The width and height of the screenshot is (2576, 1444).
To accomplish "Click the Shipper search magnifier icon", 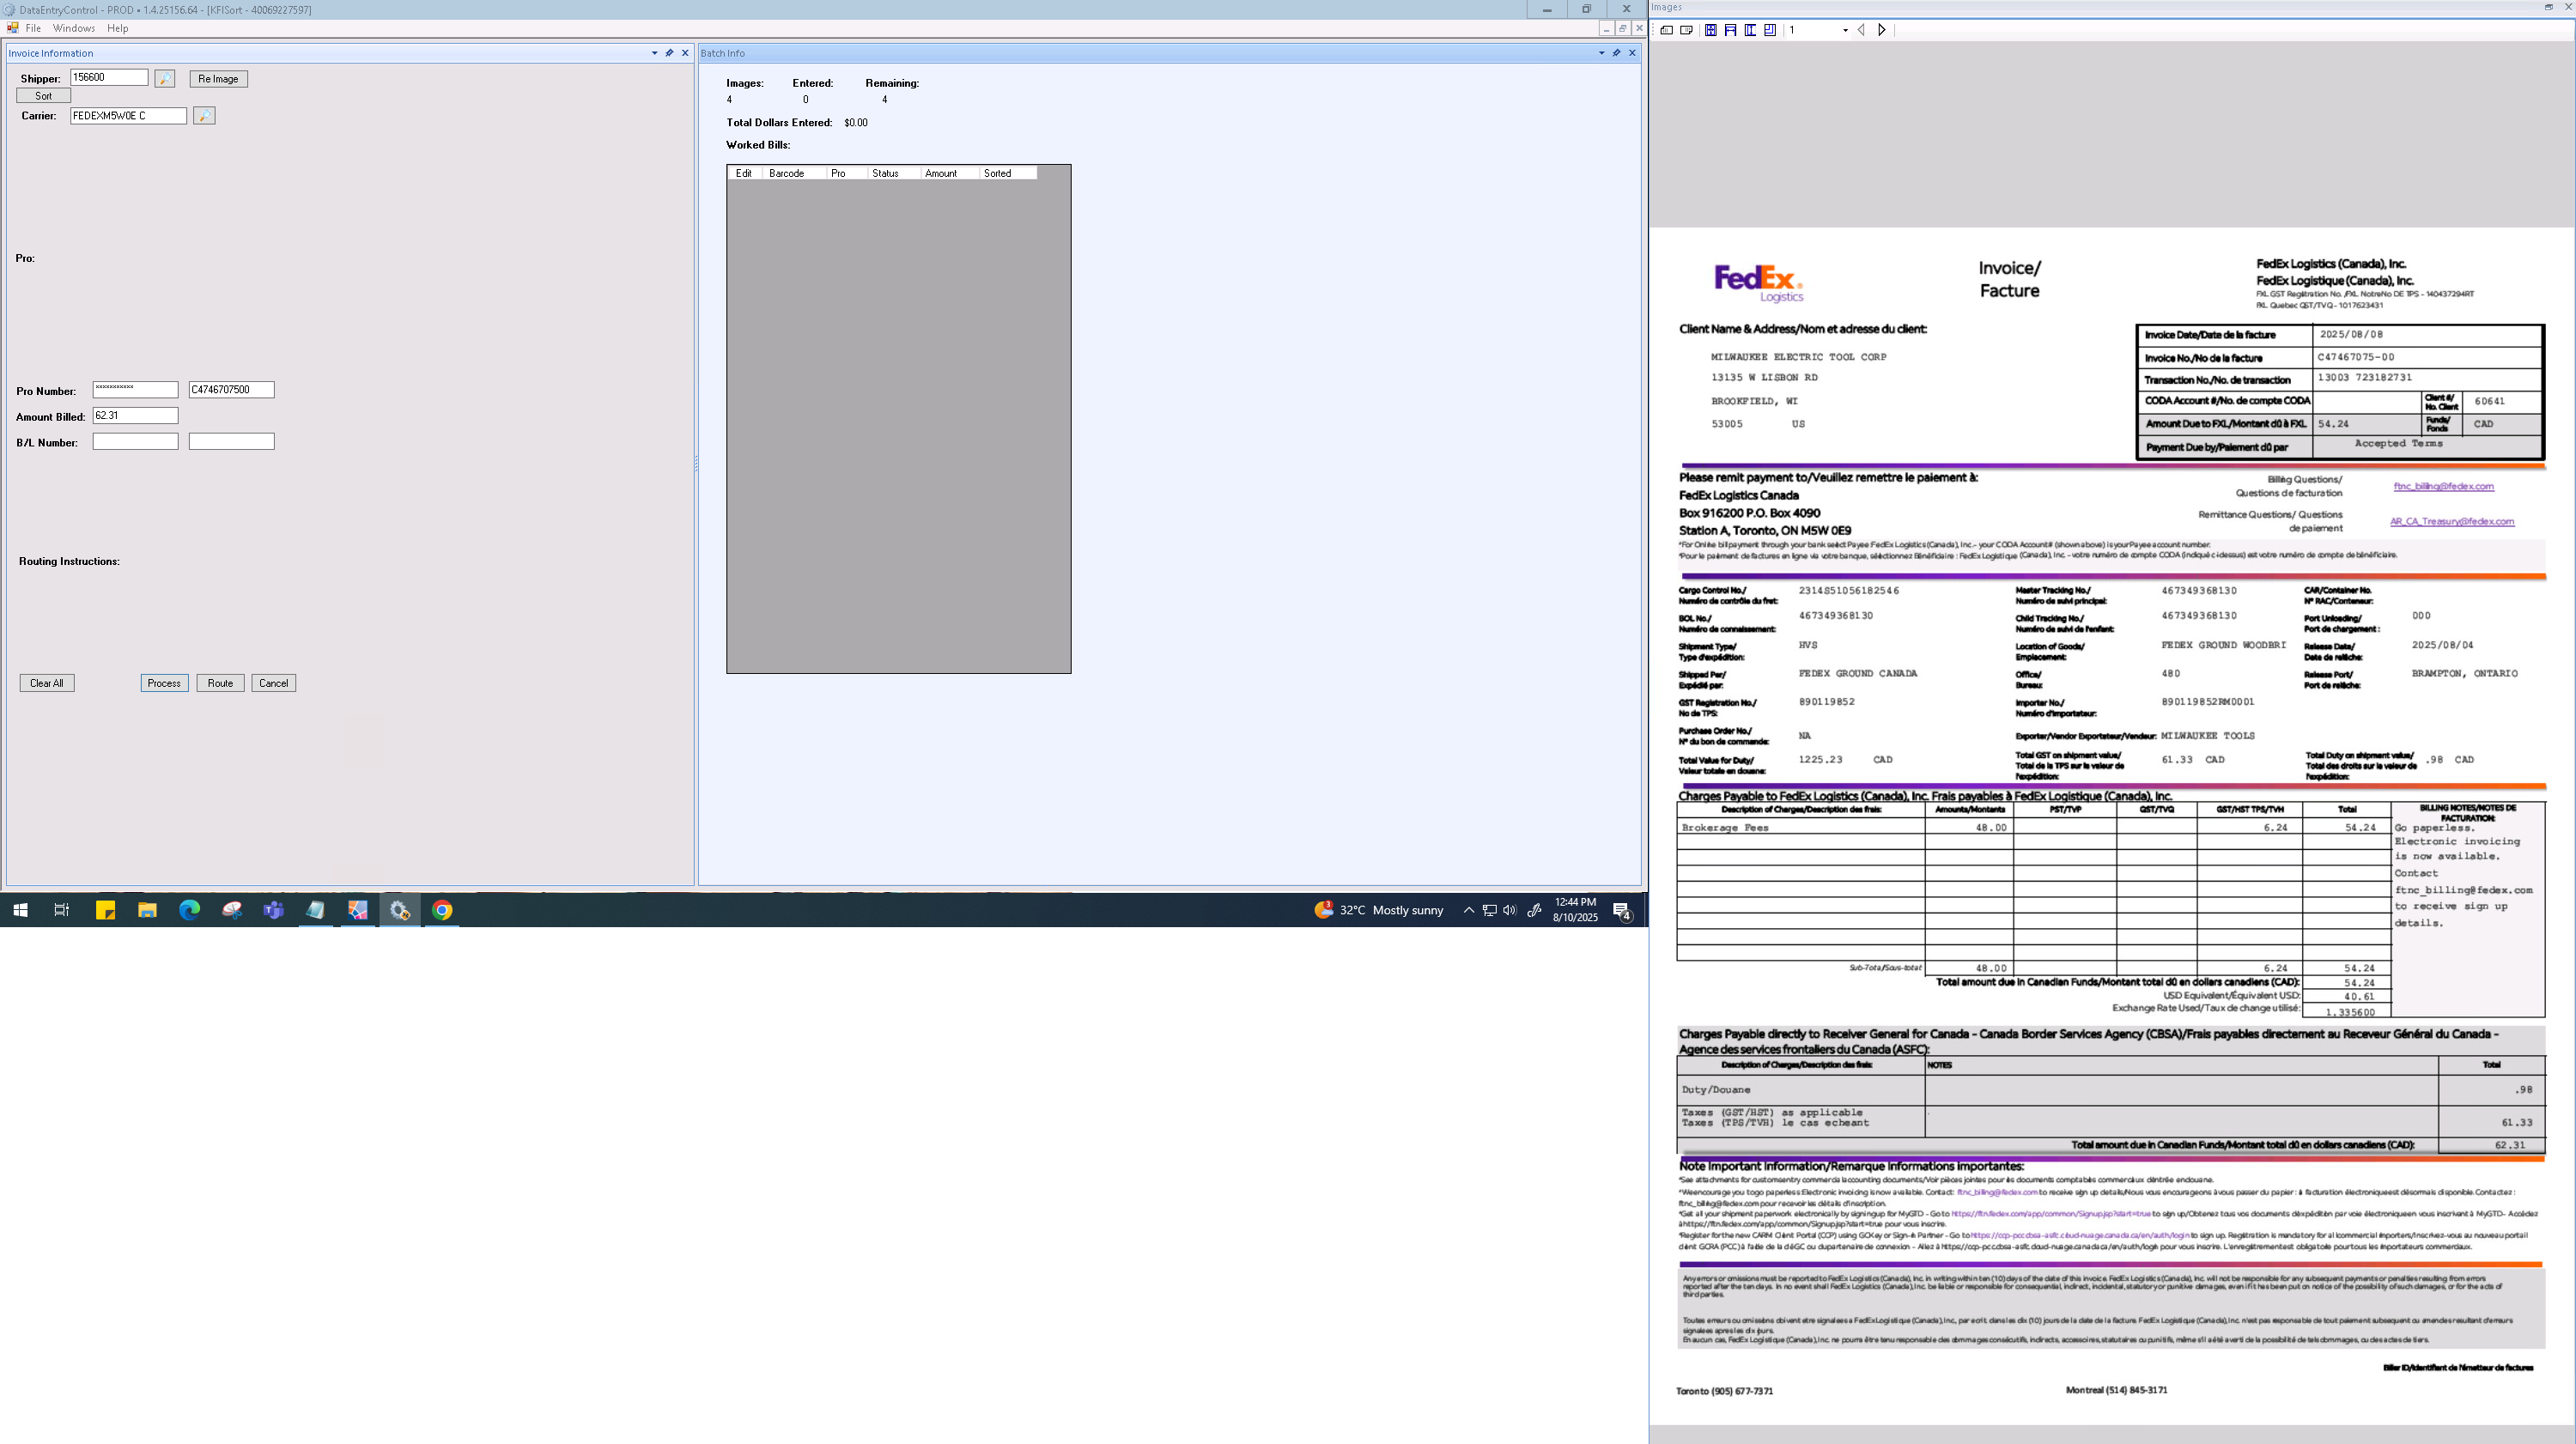I will click(165, 79).
